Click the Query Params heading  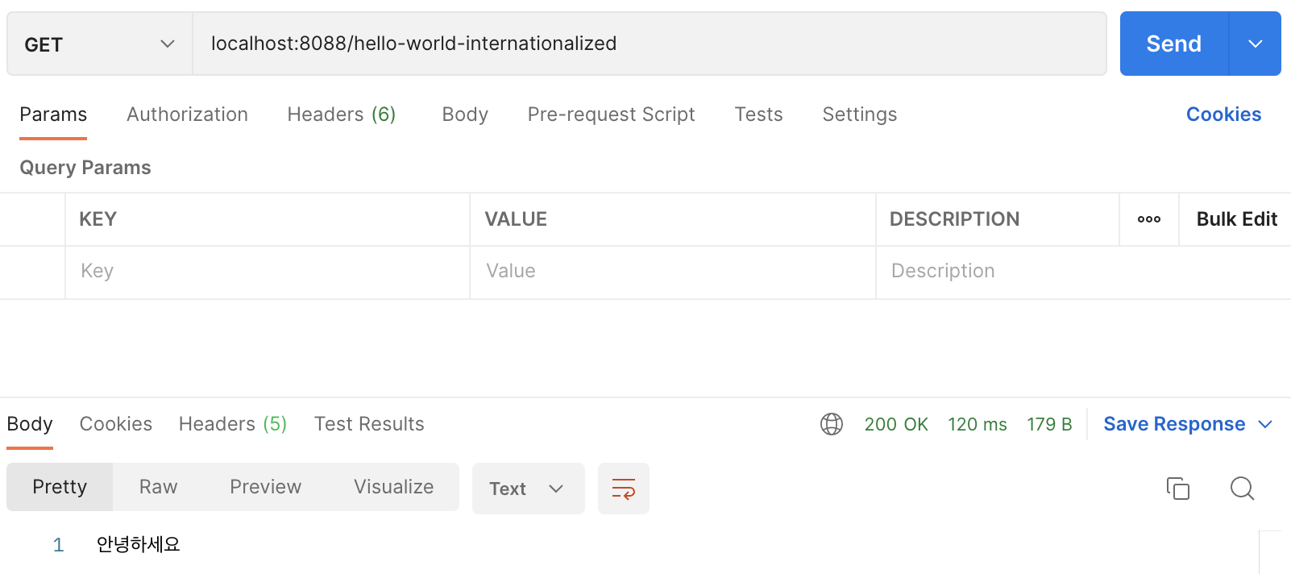(x=85, y=168)
